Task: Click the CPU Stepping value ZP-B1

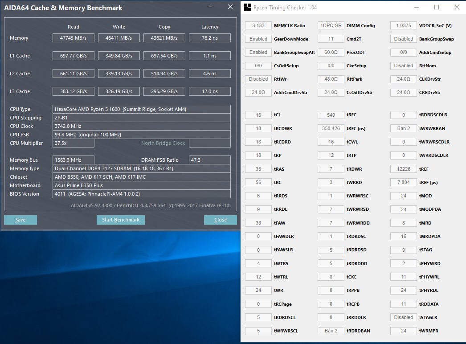Action: [142, 118]
